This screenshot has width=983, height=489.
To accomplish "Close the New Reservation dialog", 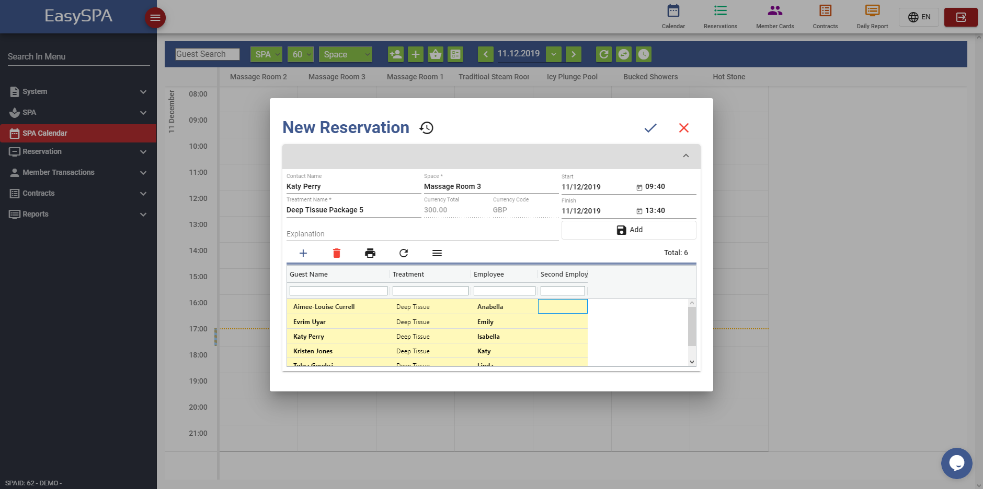I will pyautogui.click(x=684, y=128).
